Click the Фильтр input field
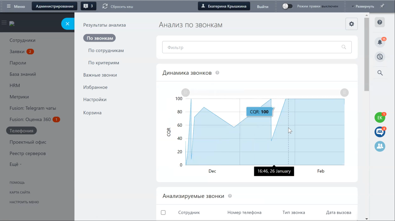This screenshot has width=395, height=221. coord(257,47)
